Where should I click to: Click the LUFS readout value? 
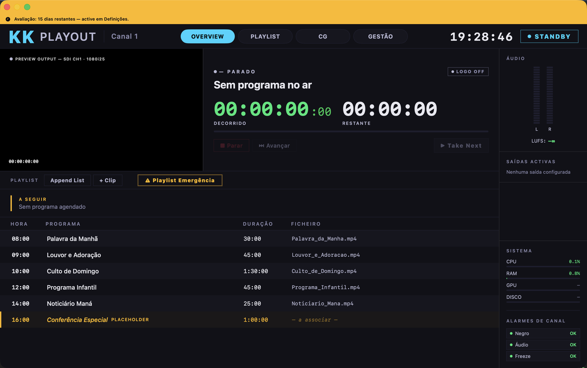click(552, 141)
